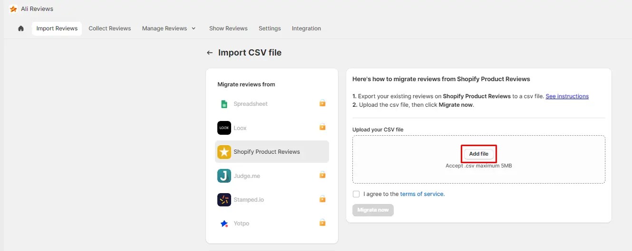632x251 pixels.
Task: Click the Add file button
Action: coord(479,154)
